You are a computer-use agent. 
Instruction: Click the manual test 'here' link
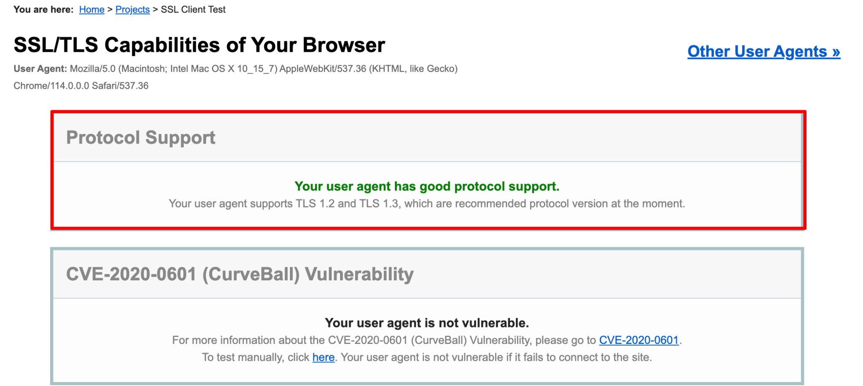(323, 357)
